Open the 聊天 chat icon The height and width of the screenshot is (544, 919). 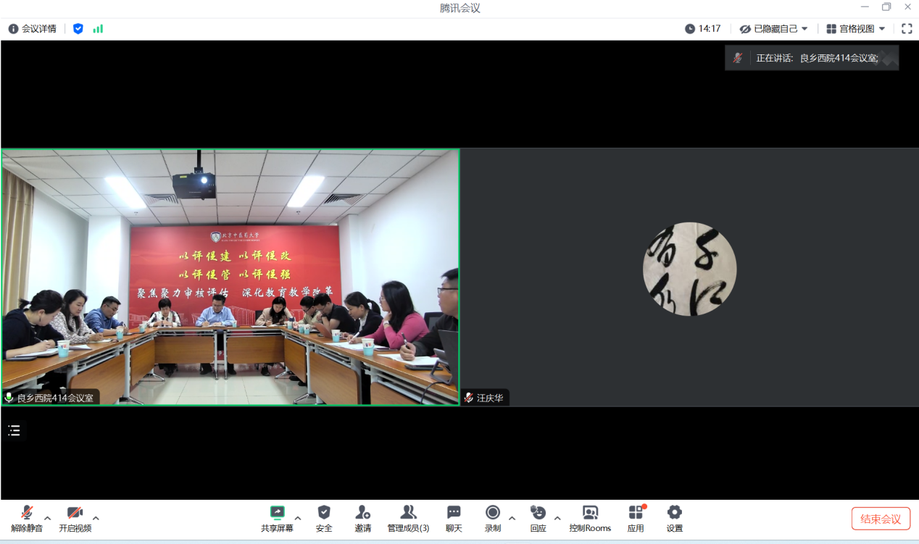tap(454, 513)
